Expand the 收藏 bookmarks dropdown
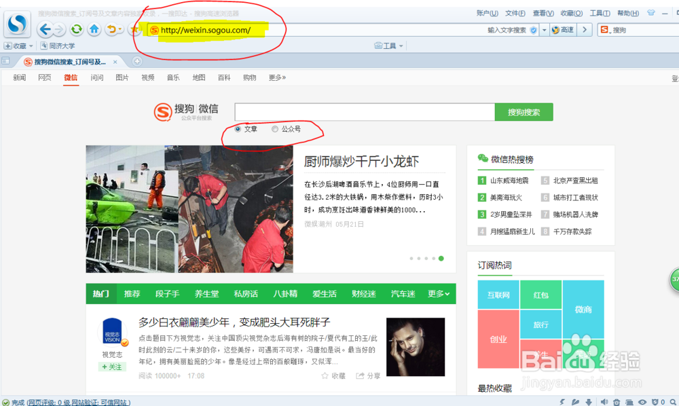The width and height of the screenshot is (679, 406). point(31,46)
